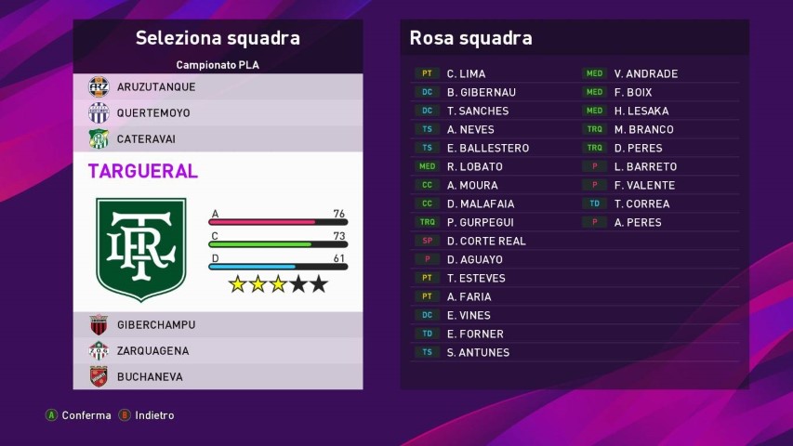Click the Quertemoyo team crest icon
This screenshot has height=446, width=793.
pyautogui.click(x=98, y=112)
